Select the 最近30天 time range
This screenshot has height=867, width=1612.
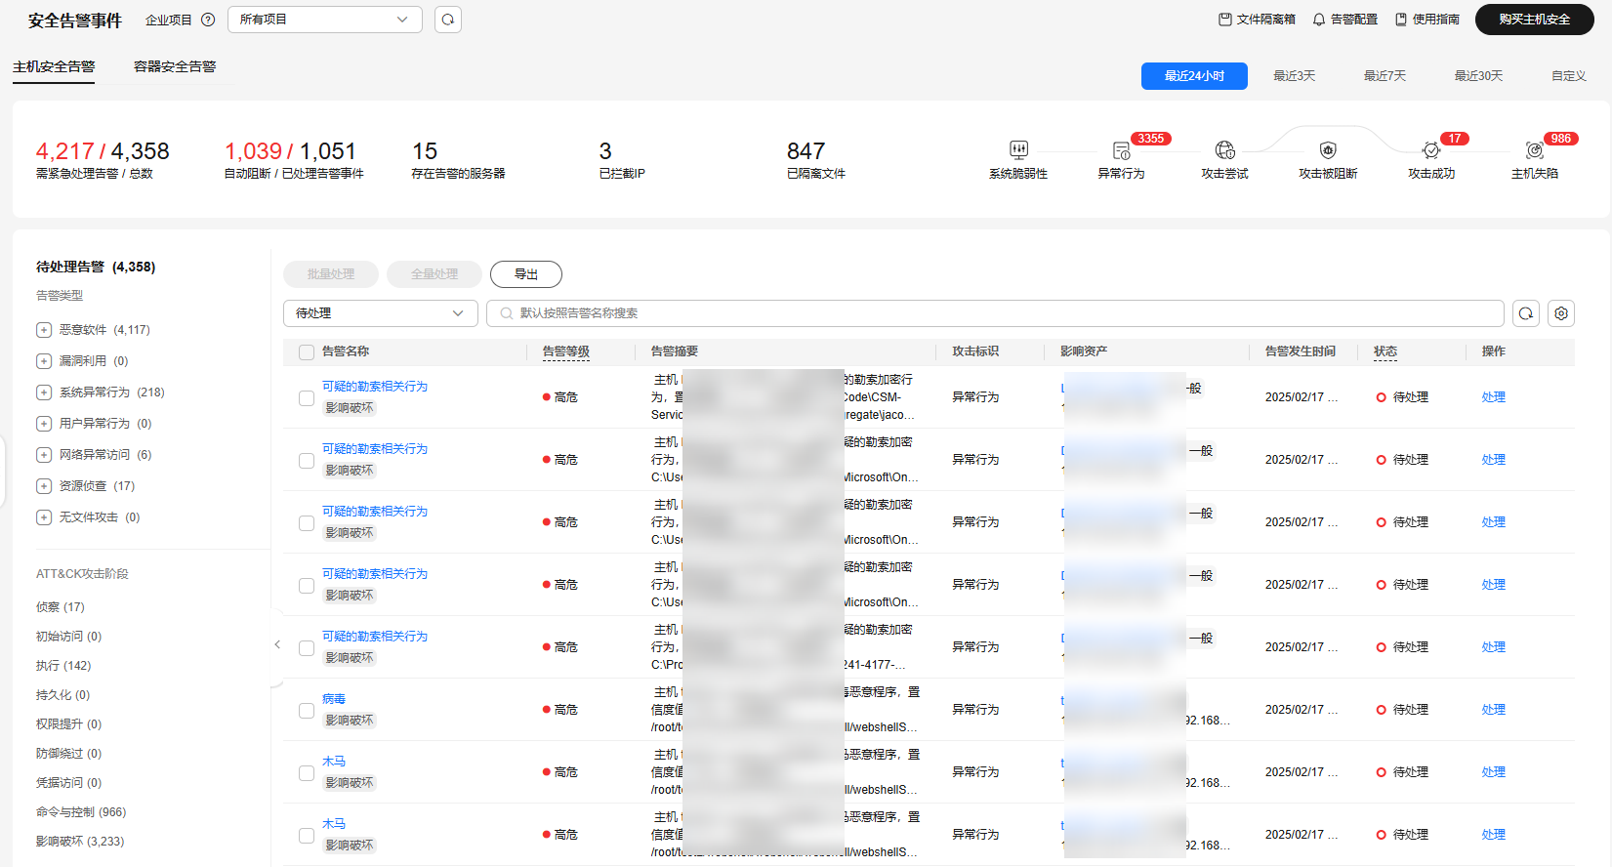[x=1478, y=76]
